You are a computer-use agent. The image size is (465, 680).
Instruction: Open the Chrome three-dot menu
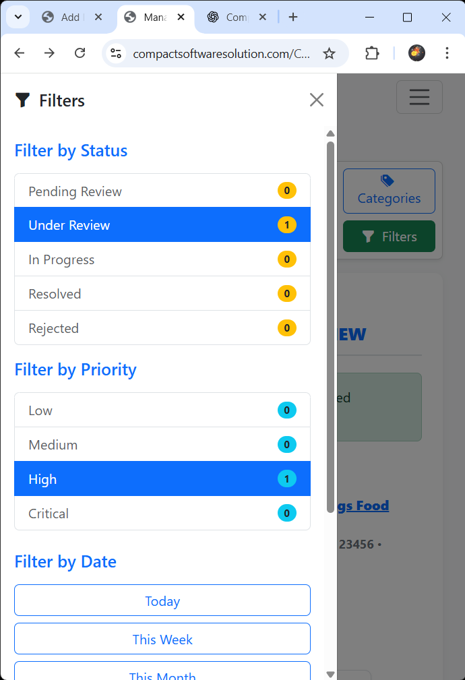[447, 53]
